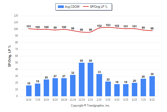Click the y-axis tick label '0'
Image resolution: width=167 pixels, height=112 pixels.
17,96
